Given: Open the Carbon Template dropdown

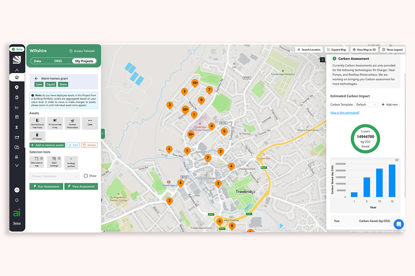Looking at the screenshot, I should click(366, 105).
